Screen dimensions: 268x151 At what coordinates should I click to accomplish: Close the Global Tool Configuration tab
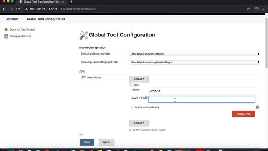pos(63,2)
